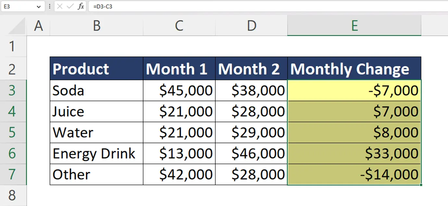Open the Name Box dropdown arrow

pos(40,6)
